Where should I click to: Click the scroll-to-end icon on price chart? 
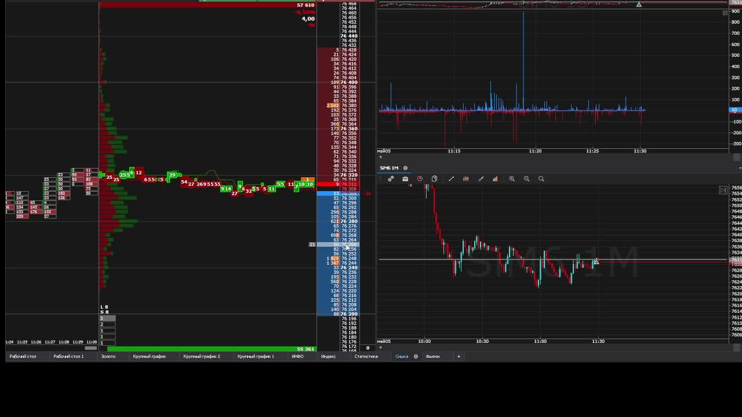(x=723, y=190)
